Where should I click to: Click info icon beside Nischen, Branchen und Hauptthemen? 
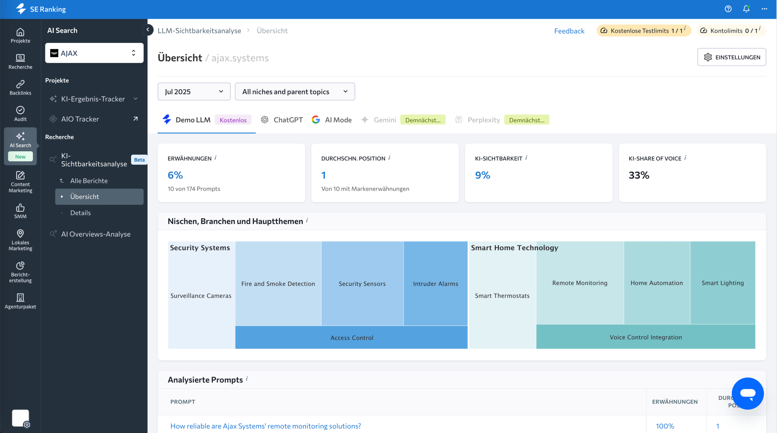coord(307,221)
